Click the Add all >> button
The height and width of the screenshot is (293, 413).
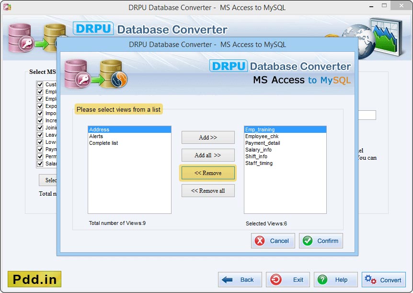(208, 155)
